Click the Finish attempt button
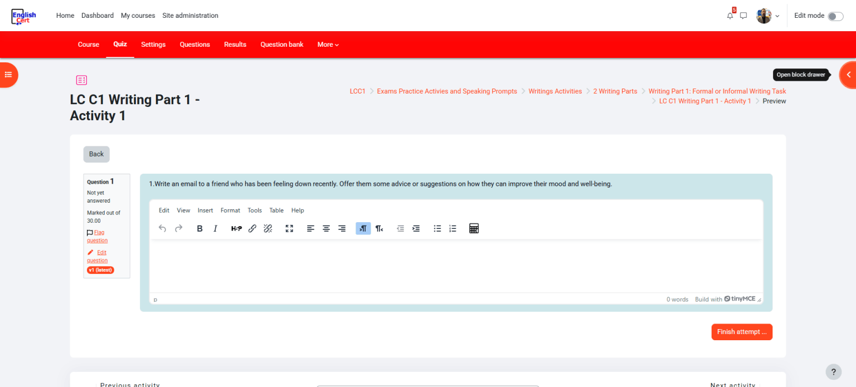856x387 pixels. pyautogui.click(x=741, y=332)
